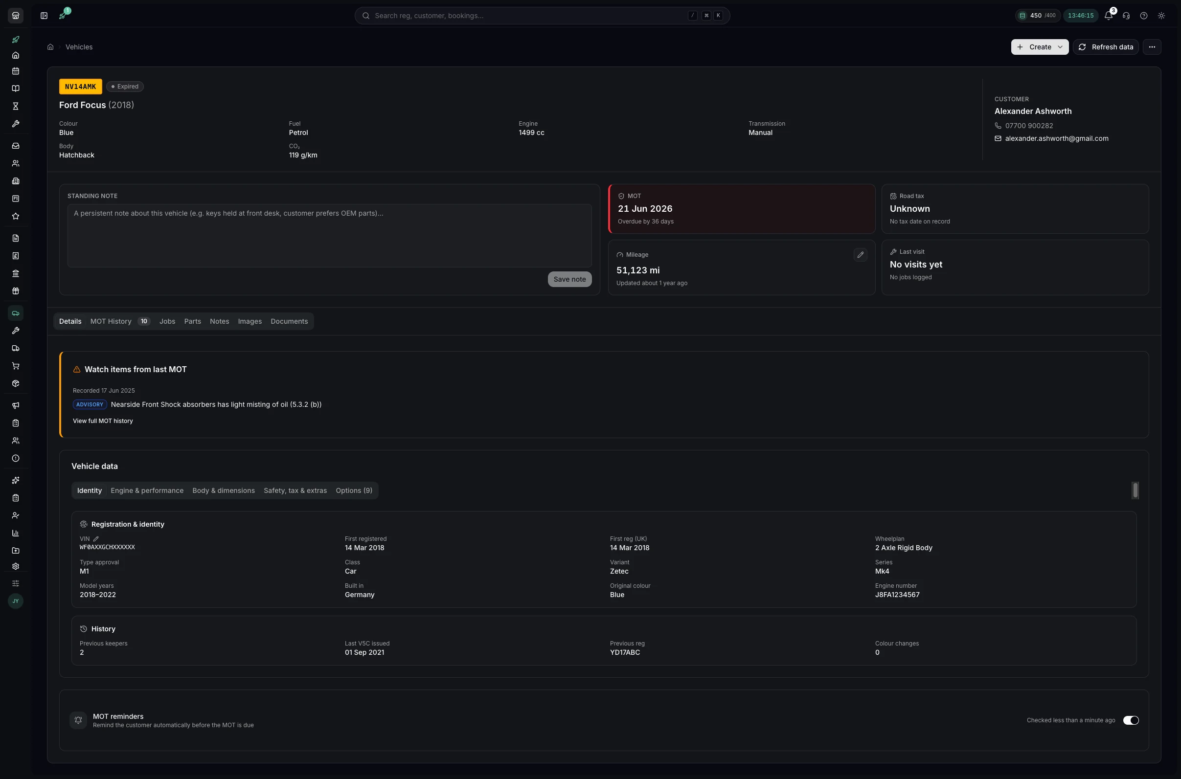
Task: Open the three-dot more options menu
Action: (x=1152, y=47)
